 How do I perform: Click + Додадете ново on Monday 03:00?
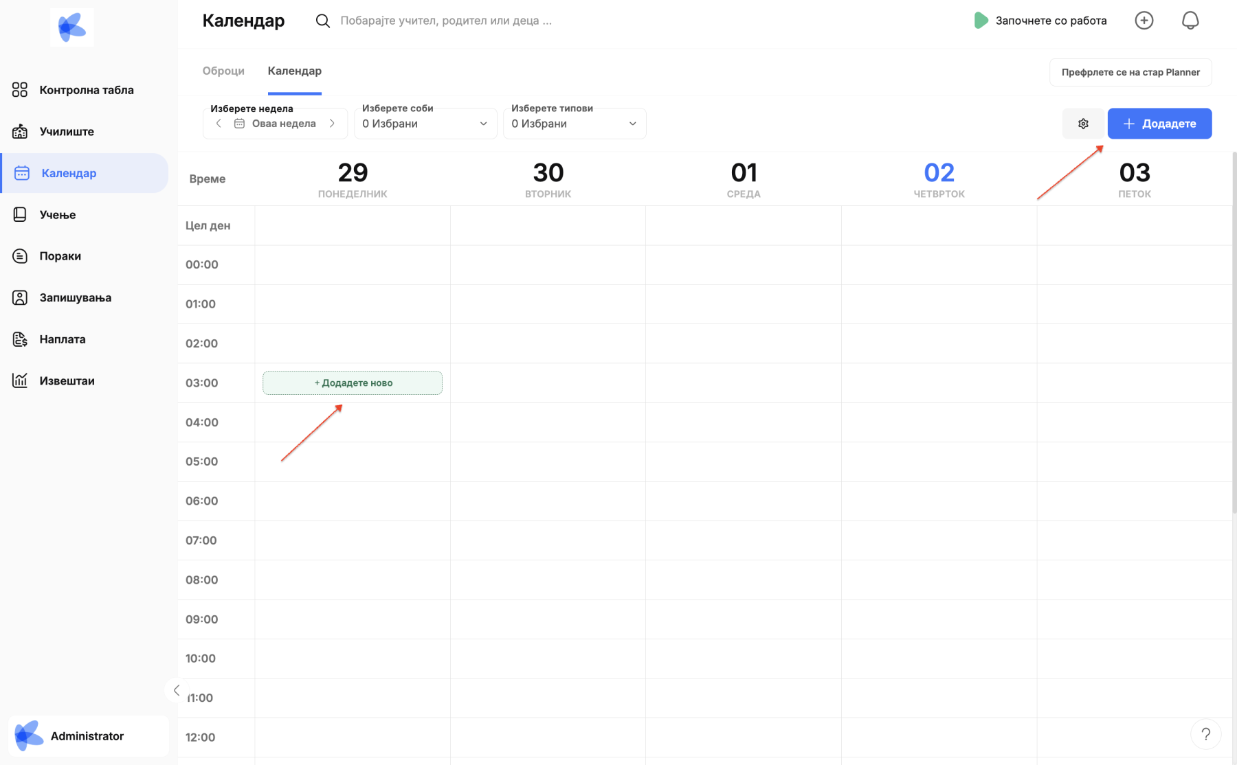[353, 383]
